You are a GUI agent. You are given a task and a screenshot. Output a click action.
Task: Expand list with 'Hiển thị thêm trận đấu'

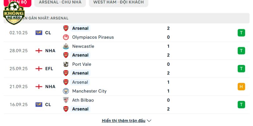(123, 121)
